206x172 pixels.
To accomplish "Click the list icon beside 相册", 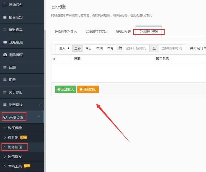I will tap(5, 80).
